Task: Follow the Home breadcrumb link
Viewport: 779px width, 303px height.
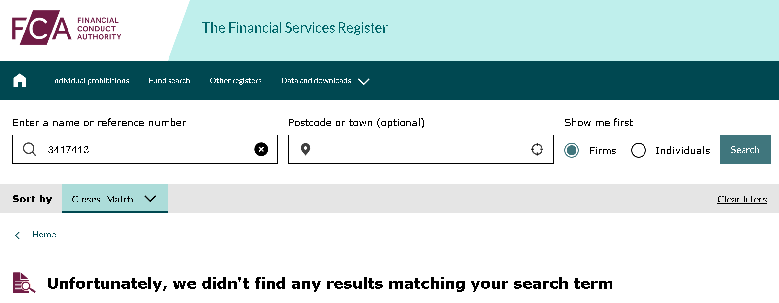Action: pos(44,235)
